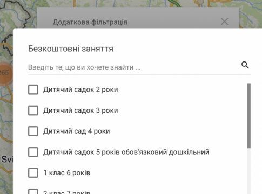Screen dimensions: 262x194
Task: Click the Безкоштовні заняття heading
Action: (71, 48)
